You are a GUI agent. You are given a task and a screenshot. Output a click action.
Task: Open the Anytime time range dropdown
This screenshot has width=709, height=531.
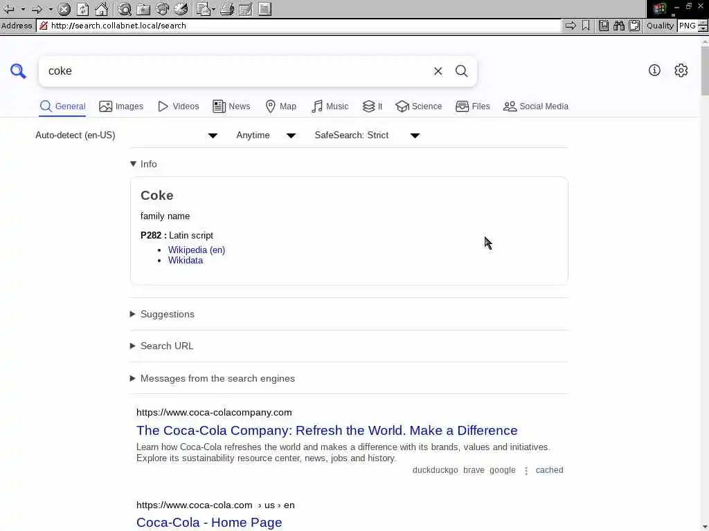(x=266, y=135)
